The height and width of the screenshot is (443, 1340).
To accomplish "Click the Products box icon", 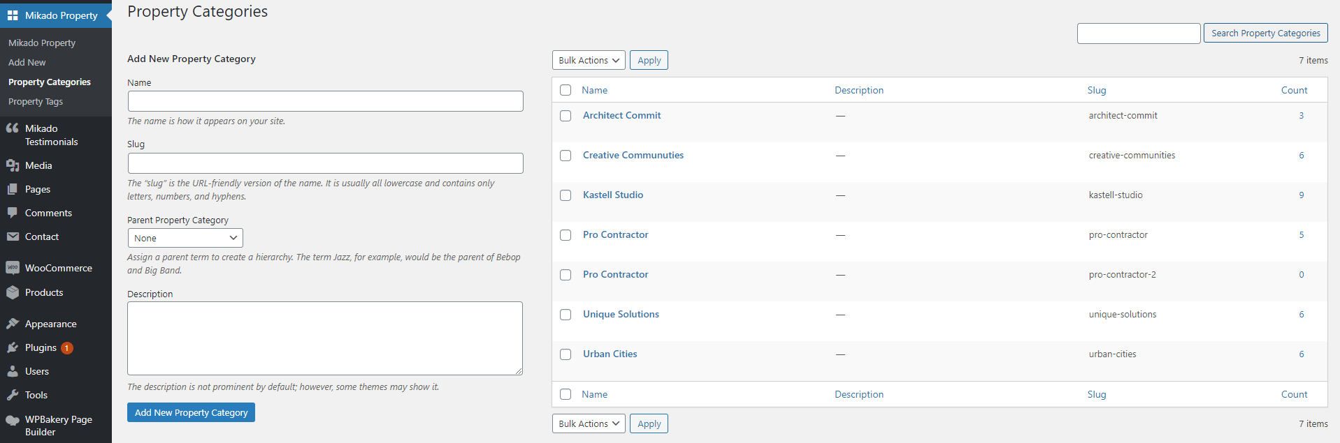I will point(13,292).
